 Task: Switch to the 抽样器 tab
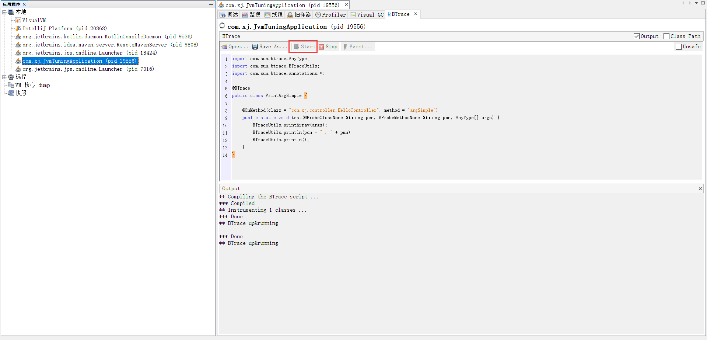(x=299, y=15)
